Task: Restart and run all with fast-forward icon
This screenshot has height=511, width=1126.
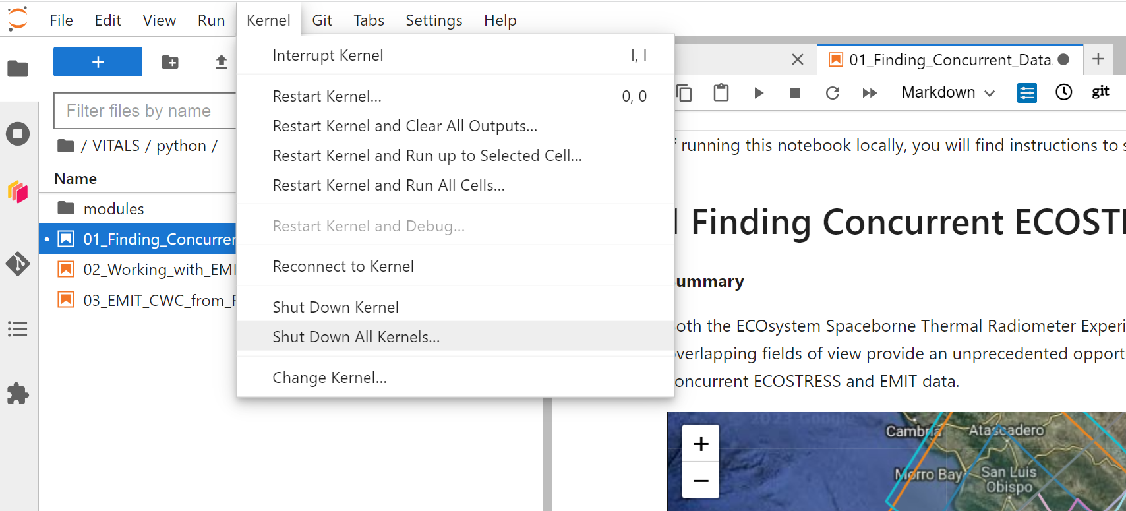Action: 870,93
